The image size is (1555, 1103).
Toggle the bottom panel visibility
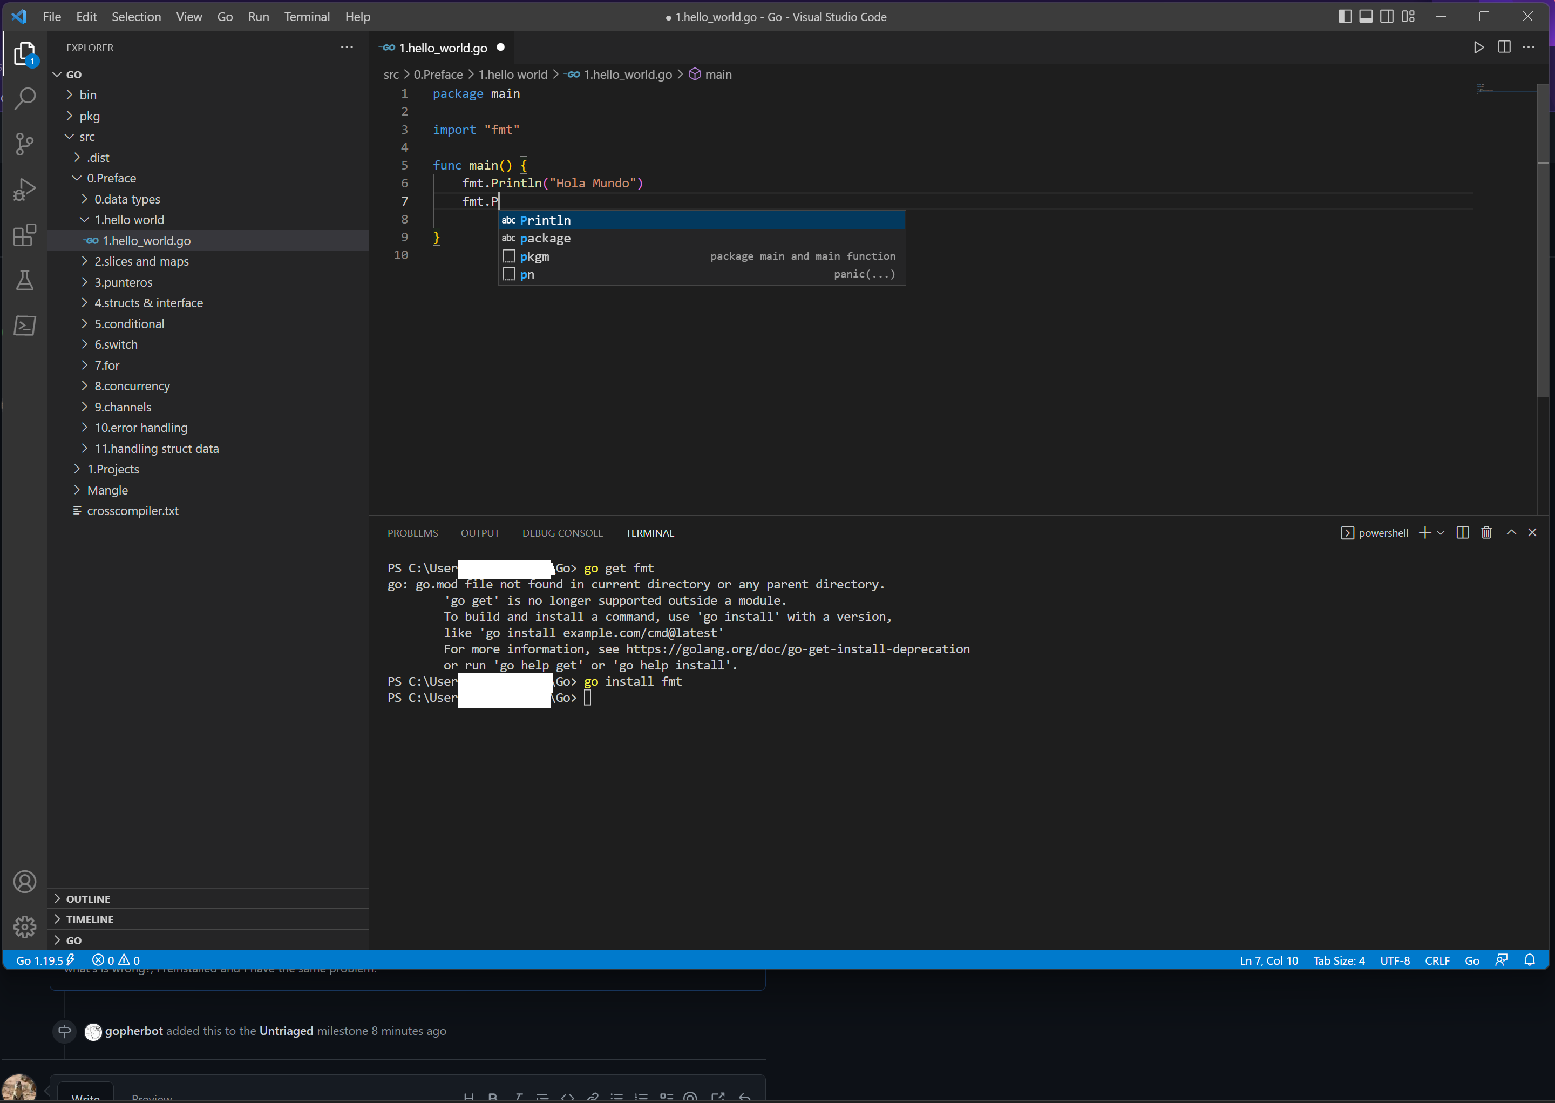pyautogui.click(x=1366, y=16)
